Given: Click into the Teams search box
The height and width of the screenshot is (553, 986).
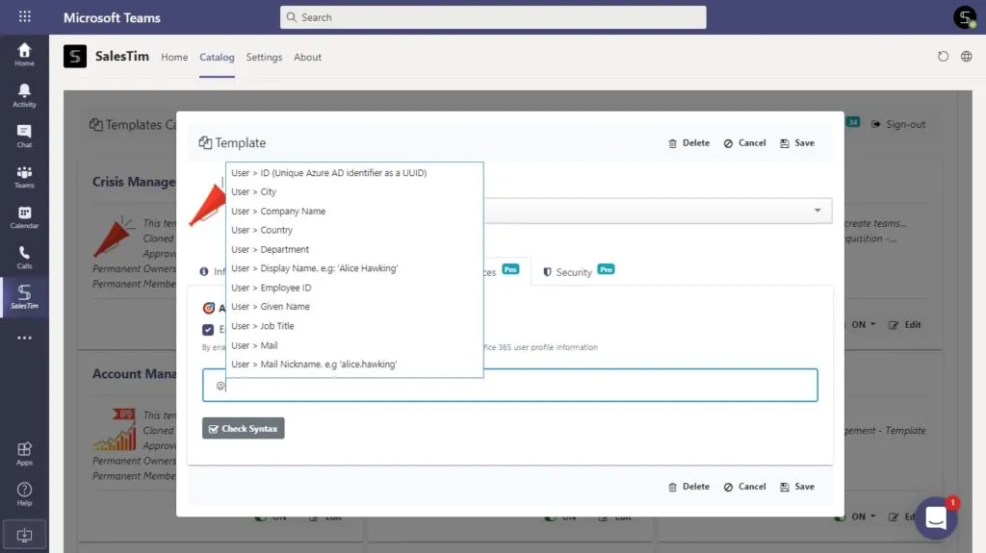Looking at the screenshot, I should [x=493, y=17].
